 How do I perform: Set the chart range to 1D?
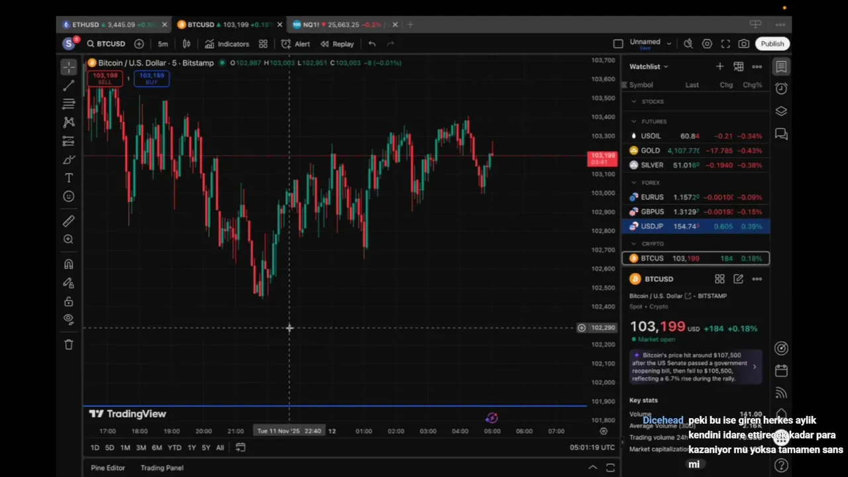point(95,448)
